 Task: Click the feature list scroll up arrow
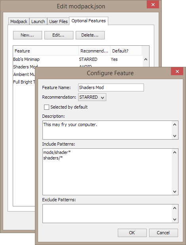point(146,59)
